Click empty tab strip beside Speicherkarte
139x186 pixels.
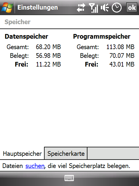pos(113,153)
